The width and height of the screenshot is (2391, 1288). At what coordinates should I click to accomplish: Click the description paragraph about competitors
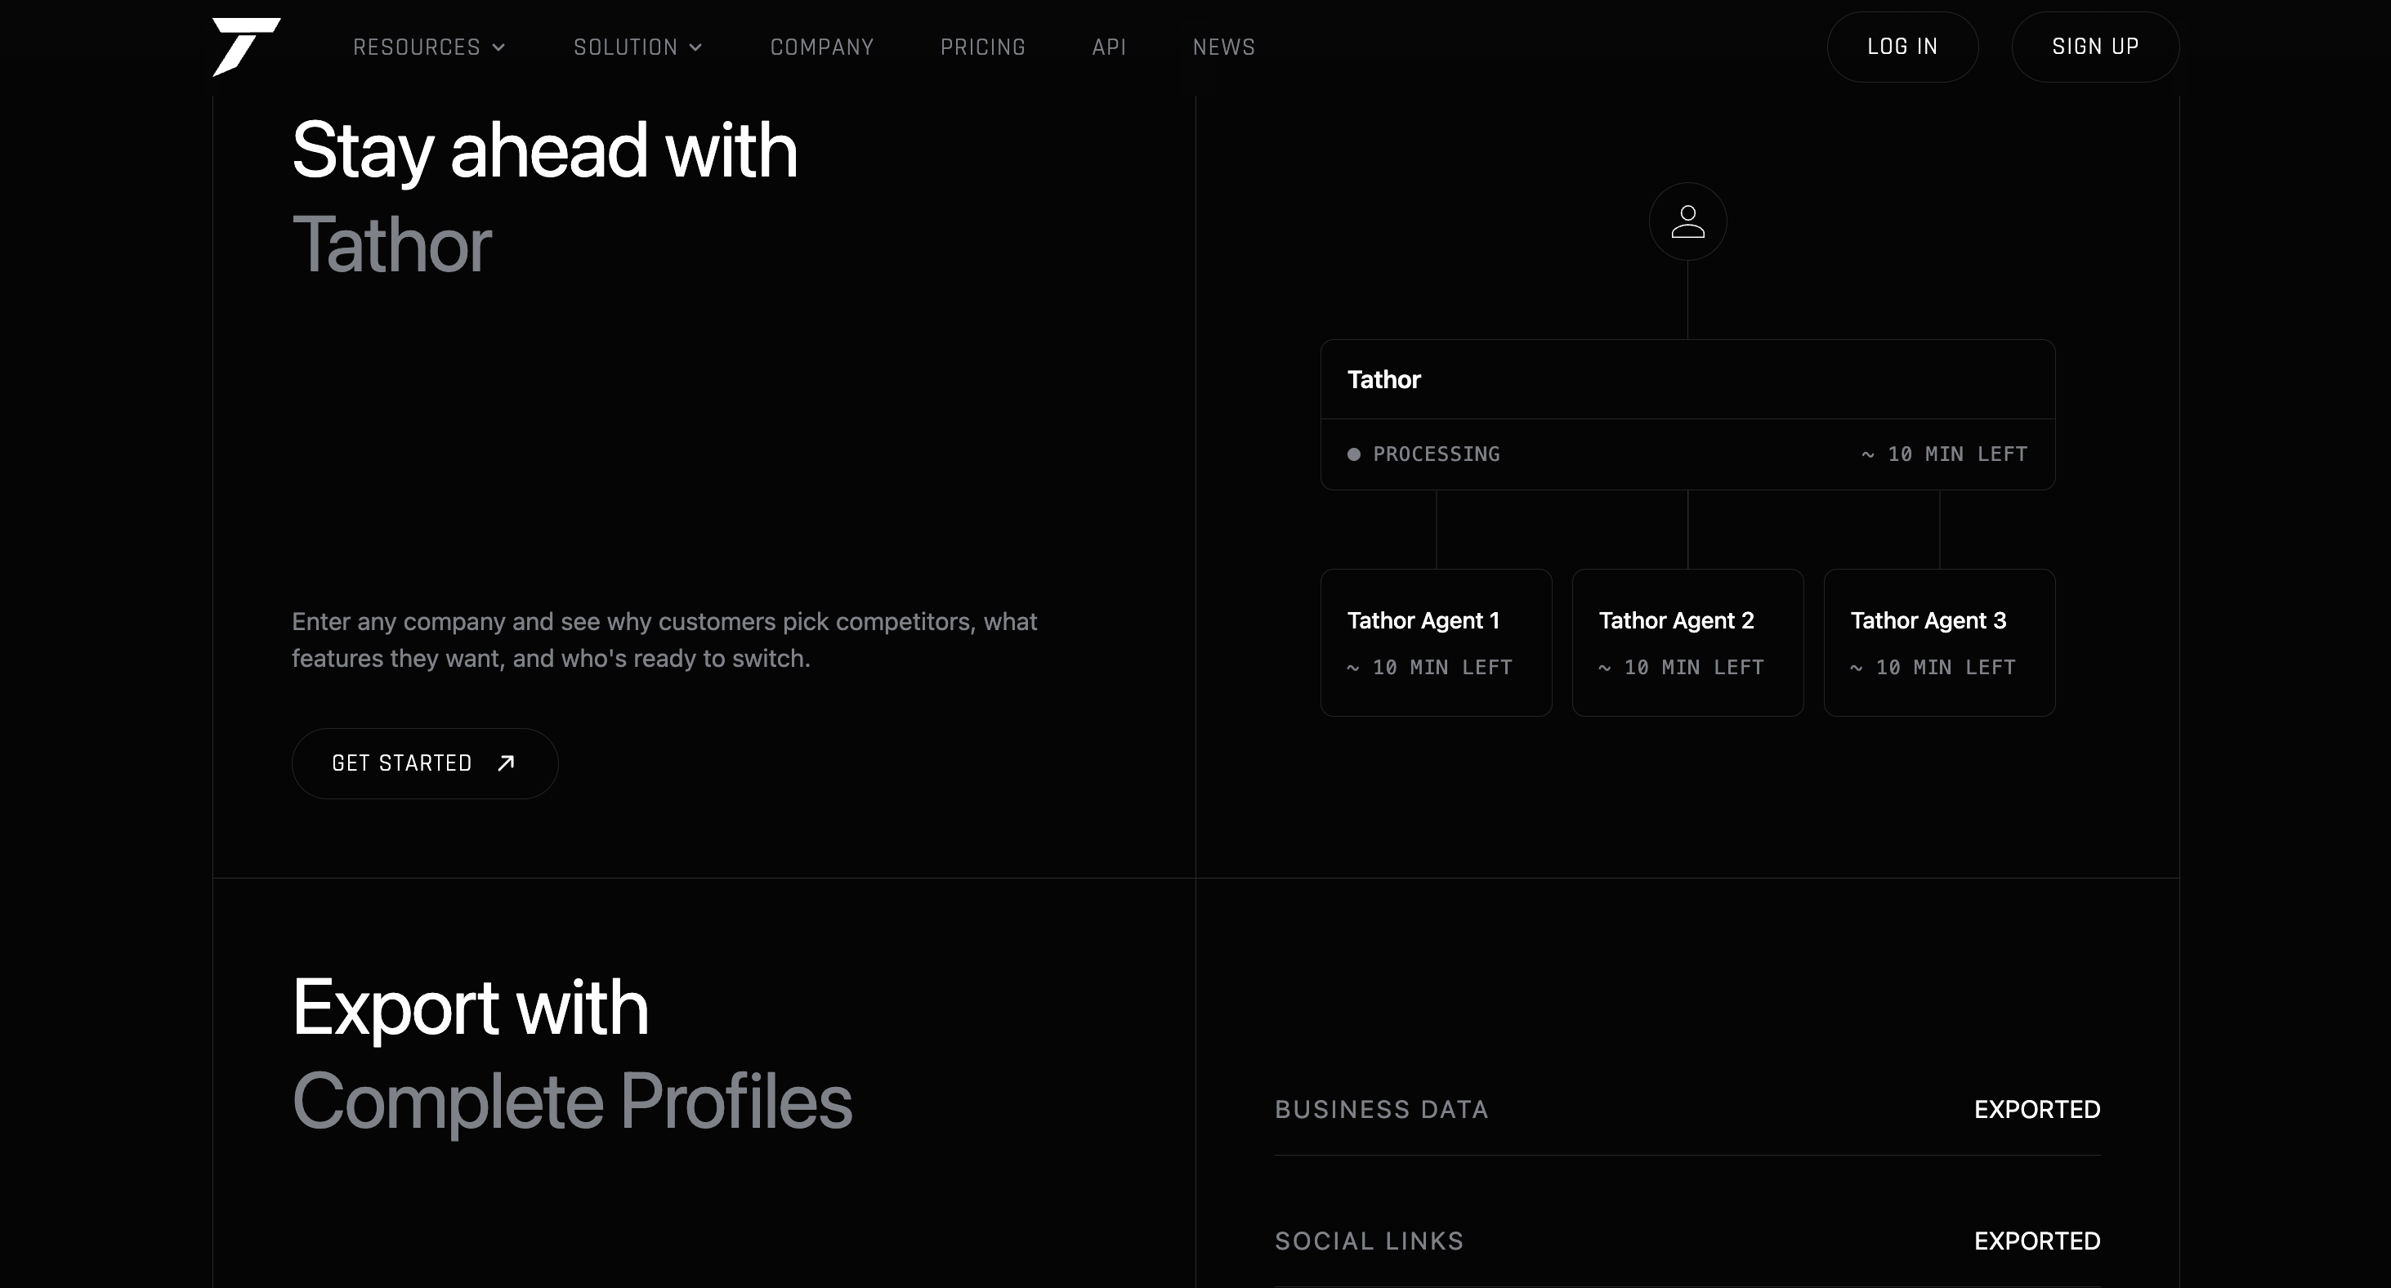pyautogui.click(x=664, y=640)
